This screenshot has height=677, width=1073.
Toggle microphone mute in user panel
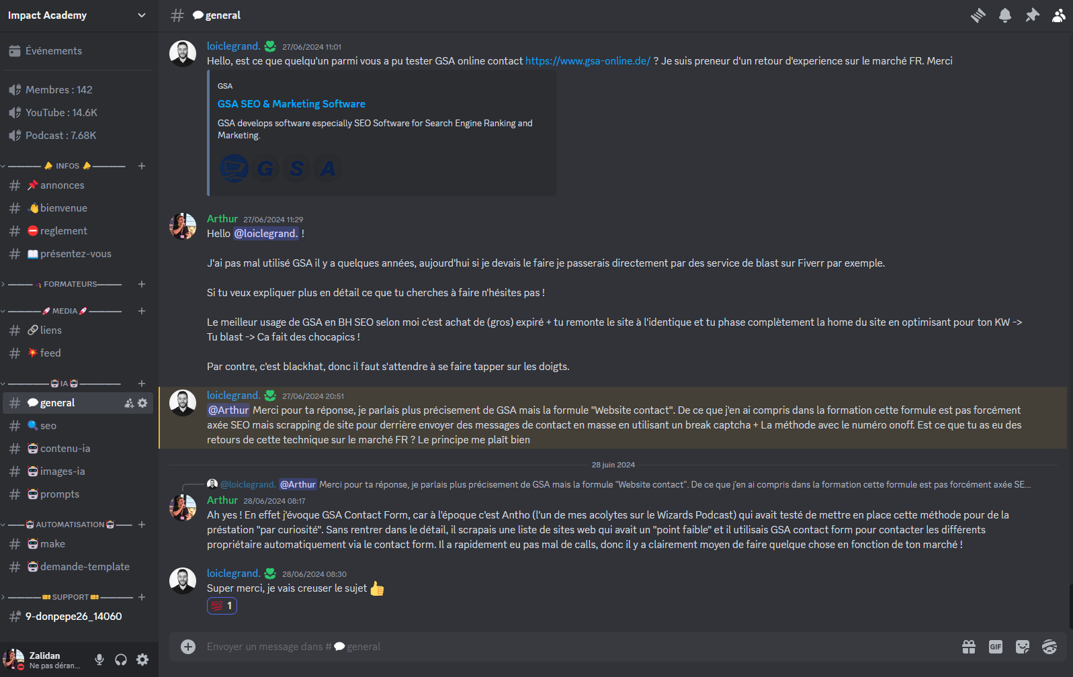(99, 660)
